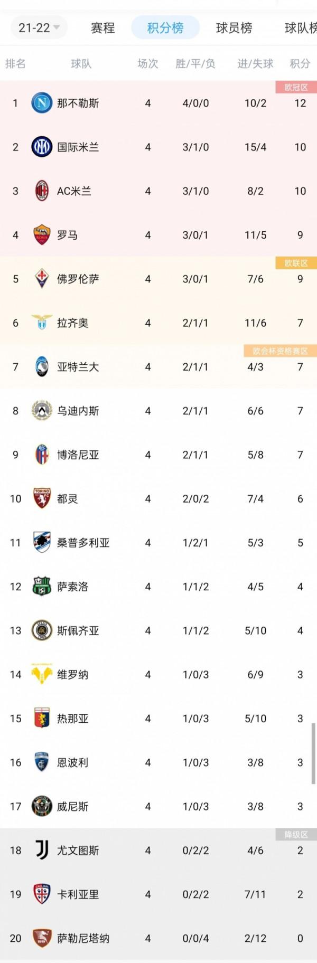Screen dimensions: 317x963
Task: Click the Atalanta (亚特兰大) club crest
Action: 41,367
